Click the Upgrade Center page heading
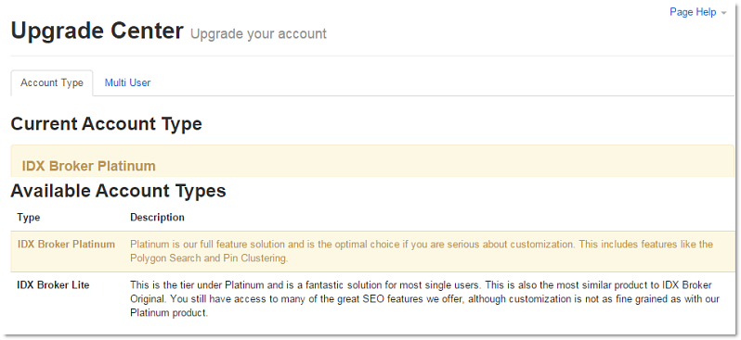This screenshot has width=741, height=340. (97, 31)
